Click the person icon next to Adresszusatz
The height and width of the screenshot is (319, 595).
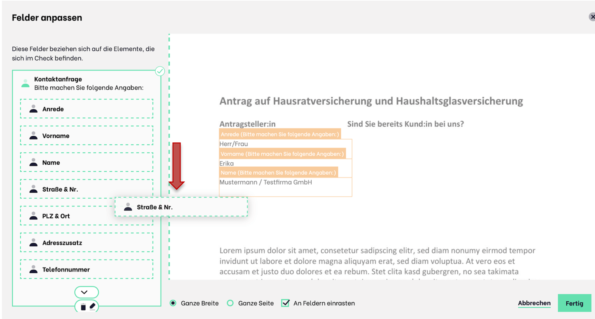coord(34,242)
